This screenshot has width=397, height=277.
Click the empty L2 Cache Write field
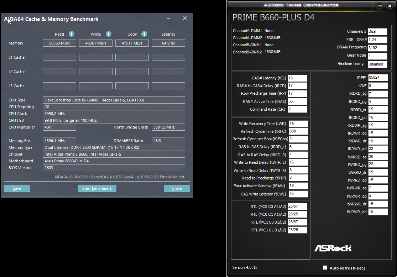pos(96,72)
